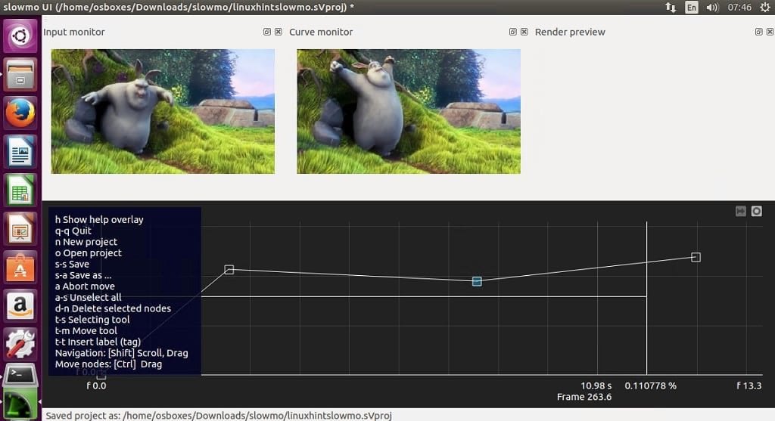Select the first curve node near left
This screenshot has height=421, width=775.
(229, 270)
